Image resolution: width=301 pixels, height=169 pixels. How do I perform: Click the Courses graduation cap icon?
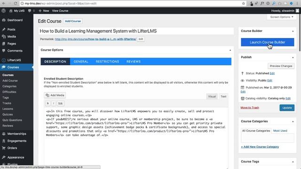tap(3, 67)
